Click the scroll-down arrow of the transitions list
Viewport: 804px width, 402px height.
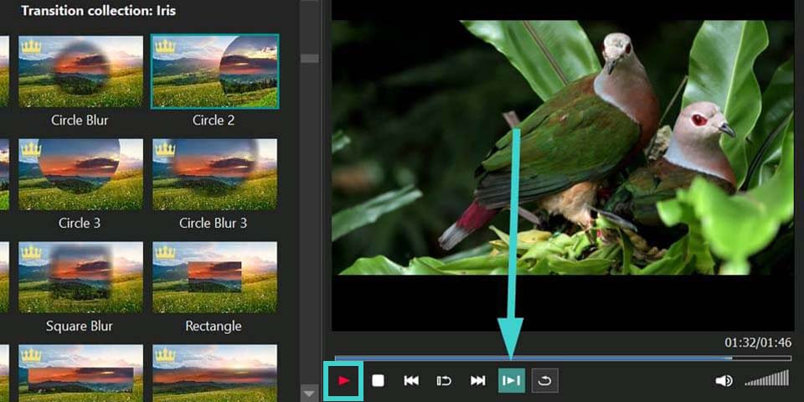309,394
